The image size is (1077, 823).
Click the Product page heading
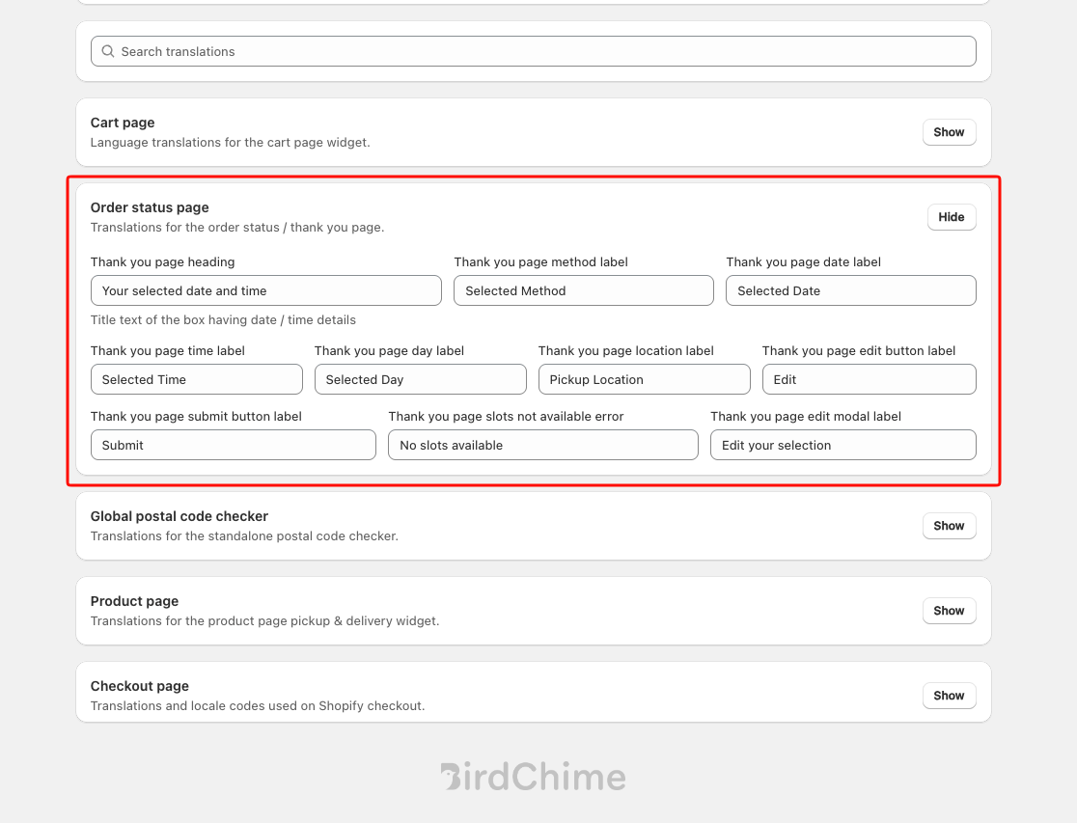pos(135,601)
